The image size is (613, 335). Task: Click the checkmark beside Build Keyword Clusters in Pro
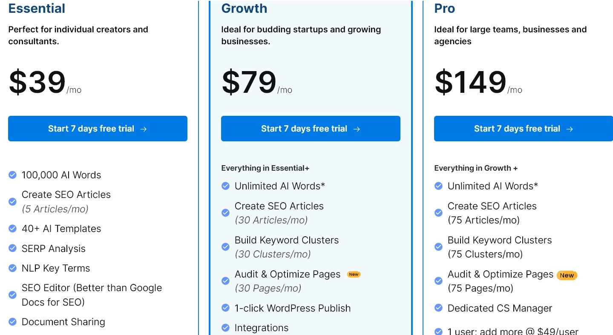[x=438, y=247]
